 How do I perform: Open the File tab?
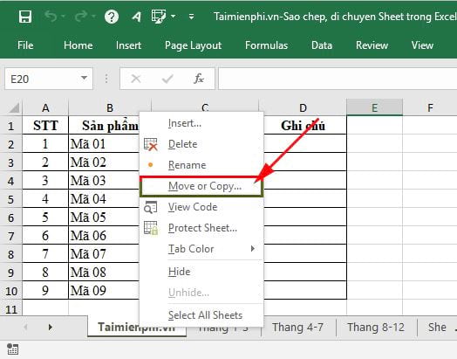(x=25, y=45)
